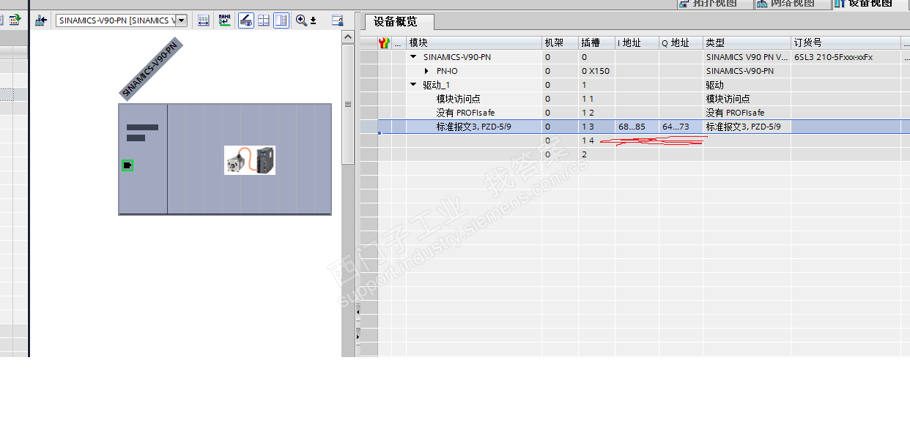Click the rotated SINAMICS-V90-PN device label

point(151,68)
